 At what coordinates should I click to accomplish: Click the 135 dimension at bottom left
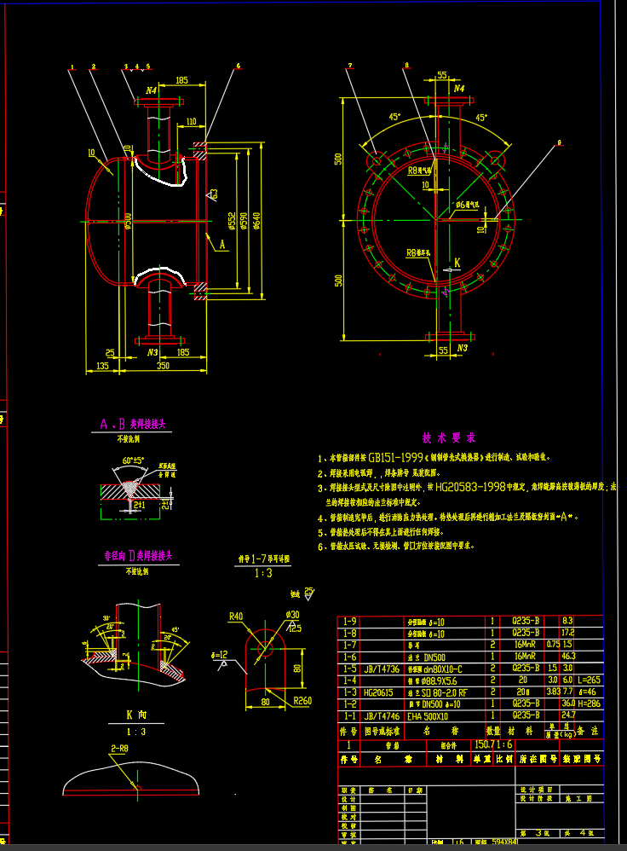[101, 366]
